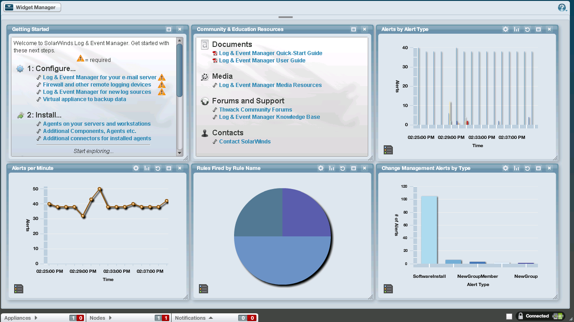Open Virtual appliance to backup data link
This screenshot has height=322, width=574.
point(84,99)
